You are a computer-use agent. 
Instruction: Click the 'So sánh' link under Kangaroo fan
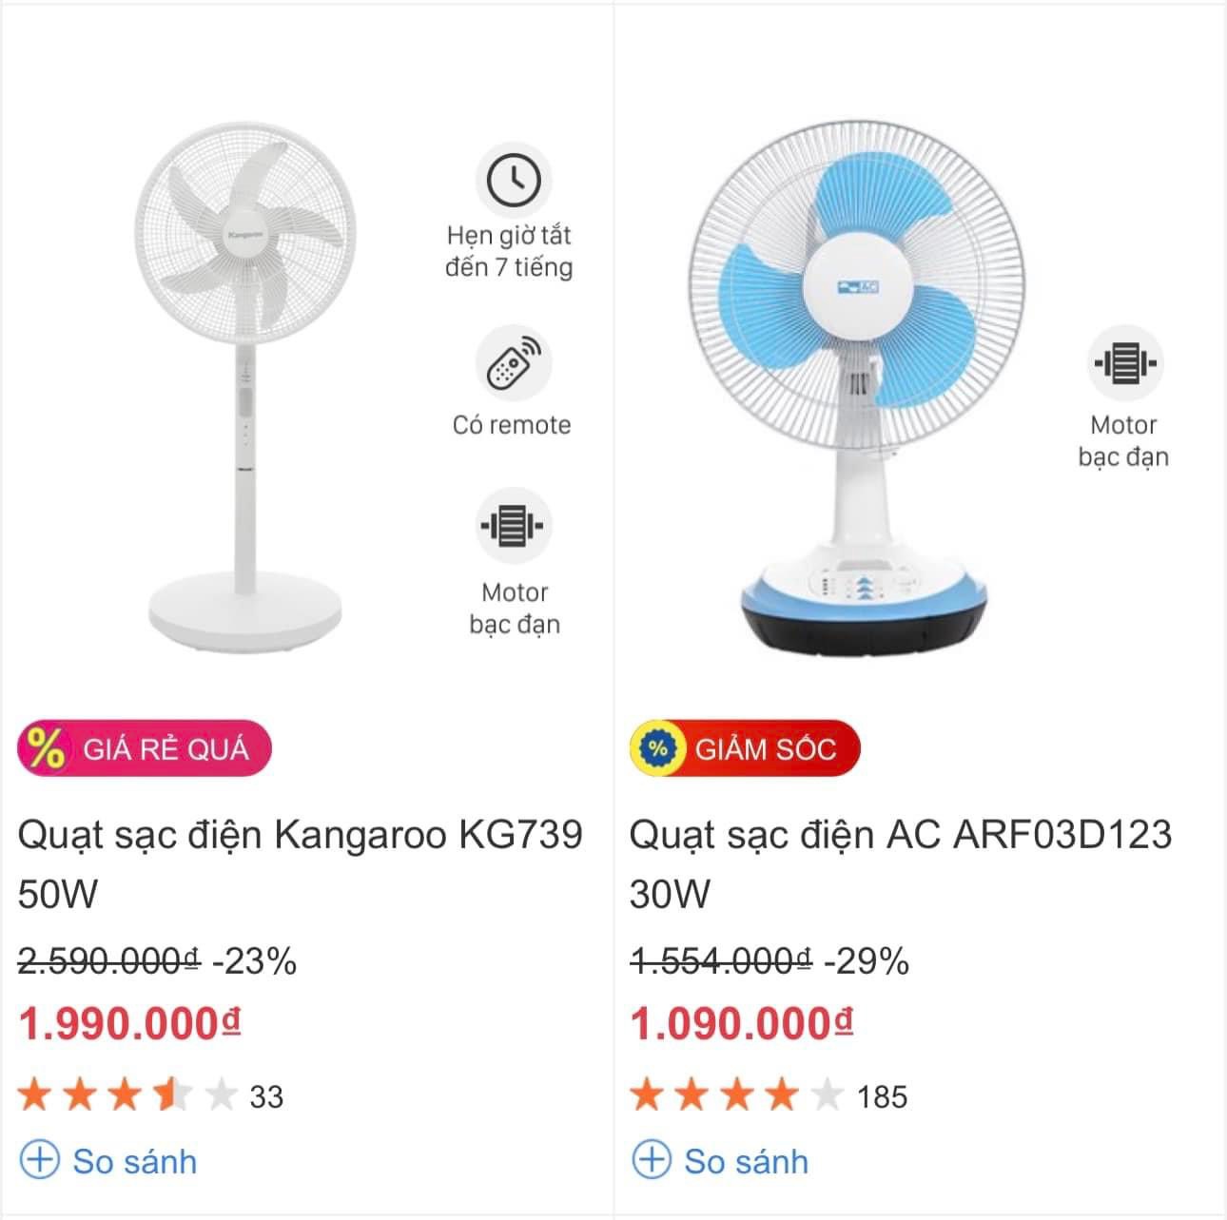tap(135, 1161)
